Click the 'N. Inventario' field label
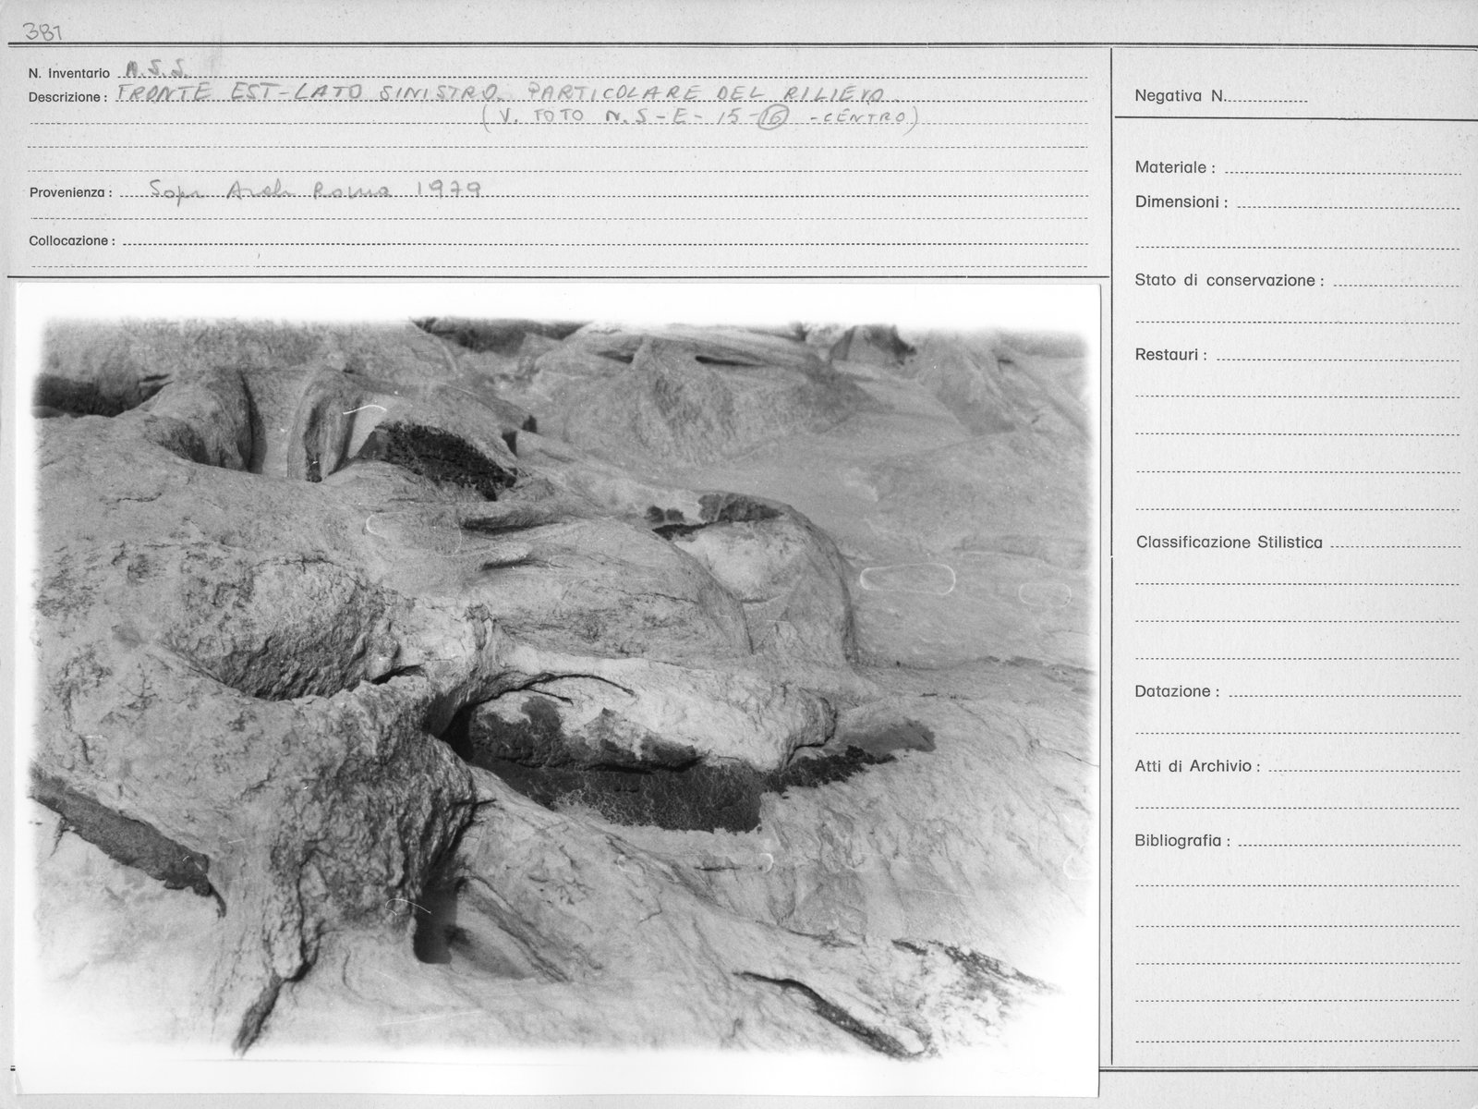This screenshot has width=1478, height=1109. tap(69, 73)
